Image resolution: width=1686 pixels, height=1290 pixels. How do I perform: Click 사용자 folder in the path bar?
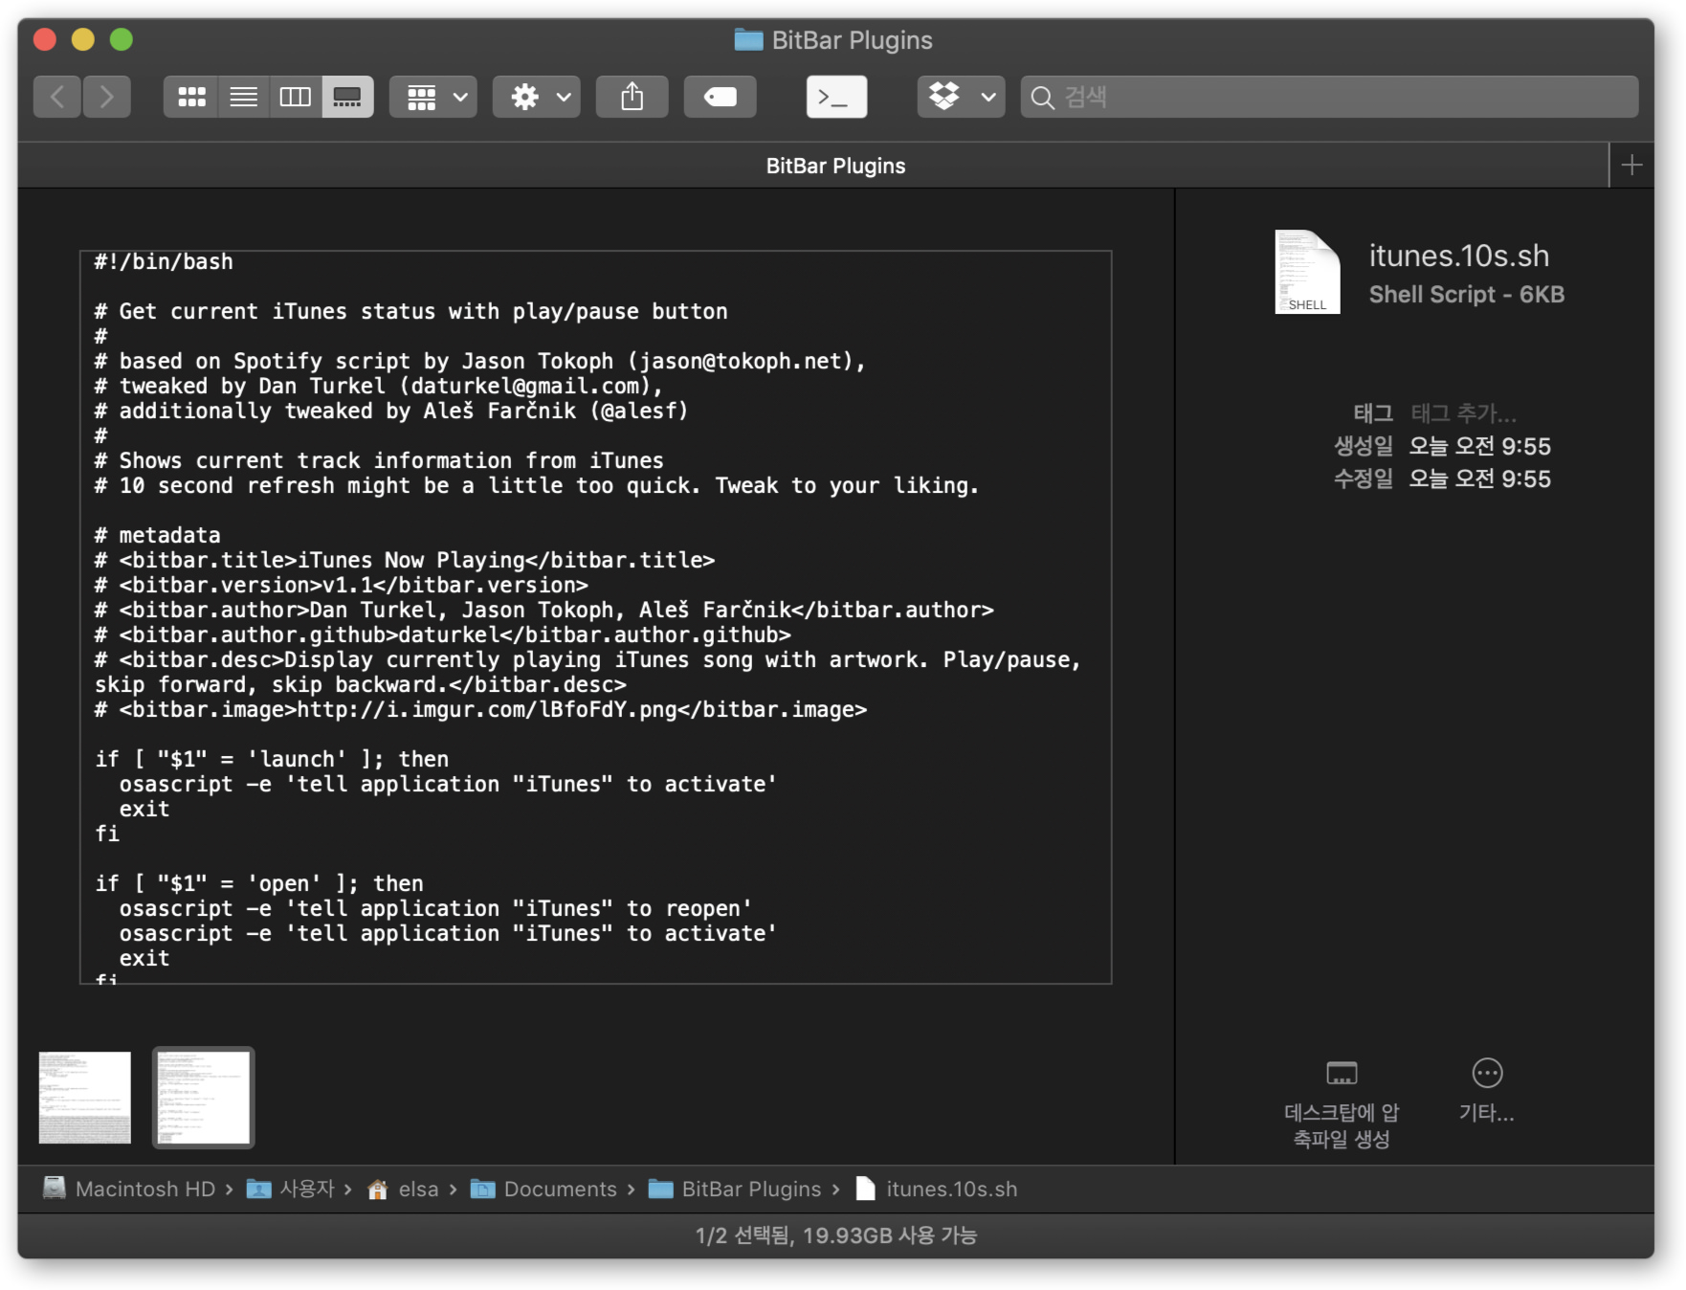(x=291, y=1189)
